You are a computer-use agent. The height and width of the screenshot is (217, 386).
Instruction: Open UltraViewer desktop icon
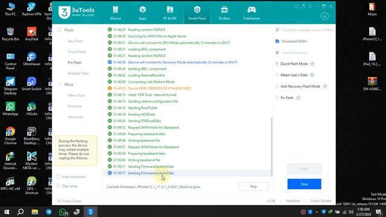click(x=31, y=59)
